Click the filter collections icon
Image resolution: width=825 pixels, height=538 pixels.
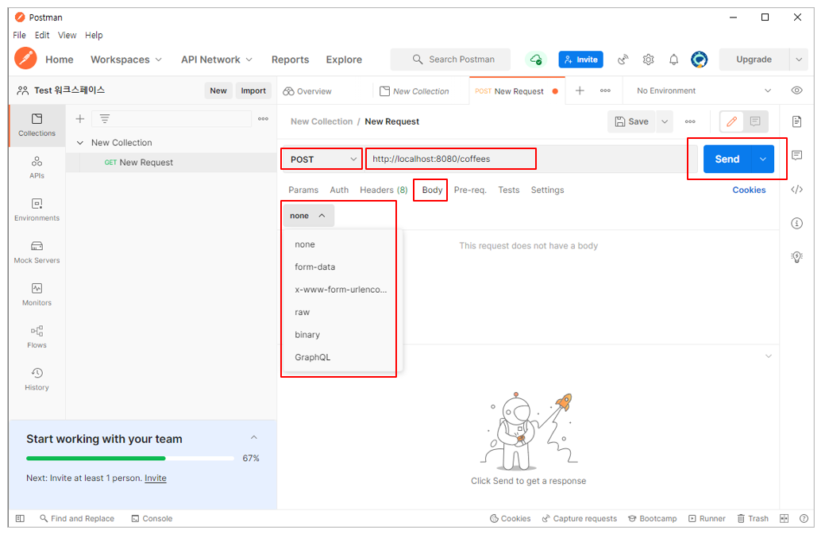coord(105,119)
